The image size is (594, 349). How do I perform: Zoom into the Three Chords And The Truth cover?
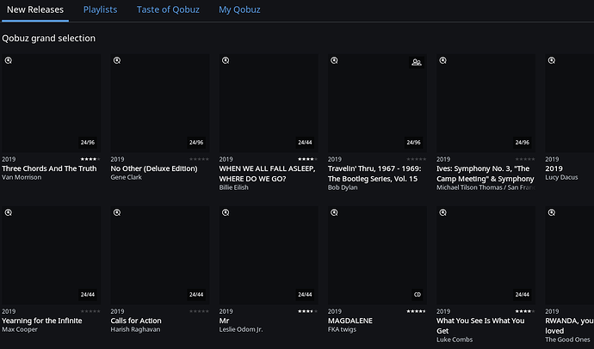pyautogui.click(x=9, y=60)
